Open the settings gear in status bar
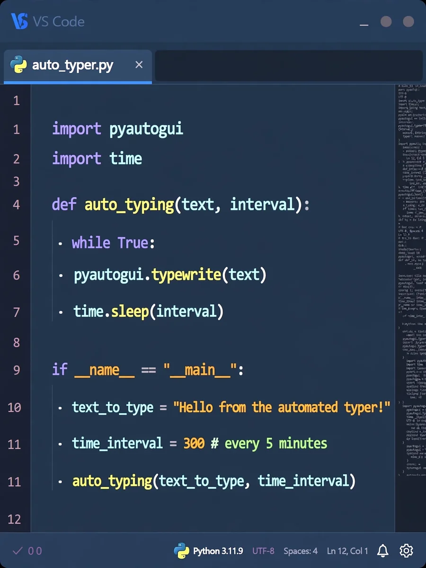The width and height of the screenshot is (426, 568). pyautogui.click(x=406, y=550)
